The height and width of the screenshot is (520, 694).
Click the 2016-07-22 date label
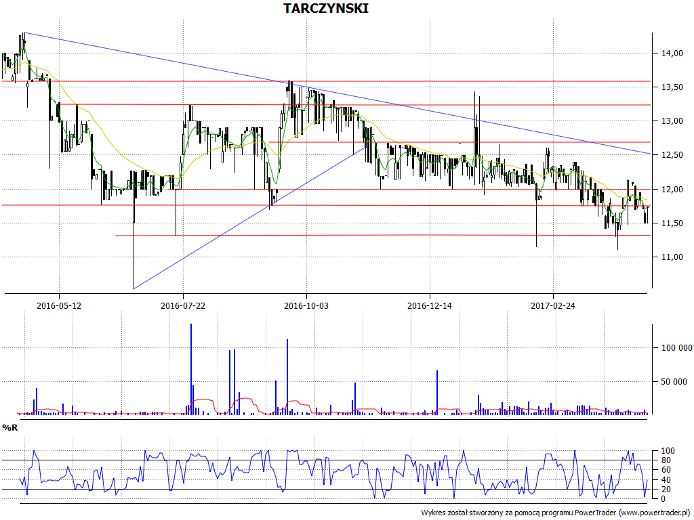[183, 305]
